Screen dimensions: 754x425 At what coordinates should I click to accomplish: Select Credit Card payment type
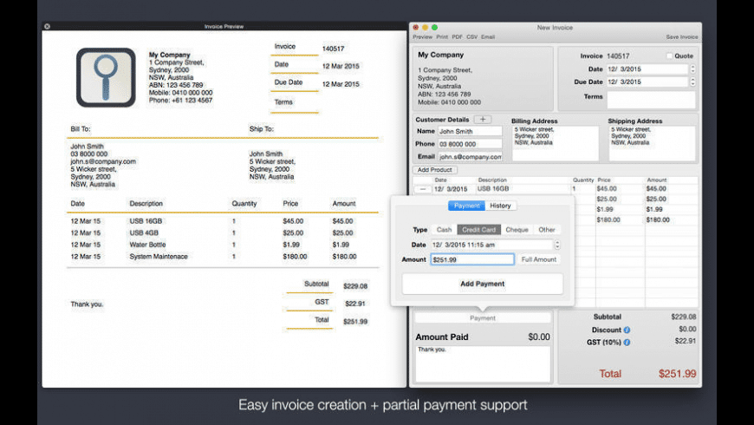pos(479,230)
